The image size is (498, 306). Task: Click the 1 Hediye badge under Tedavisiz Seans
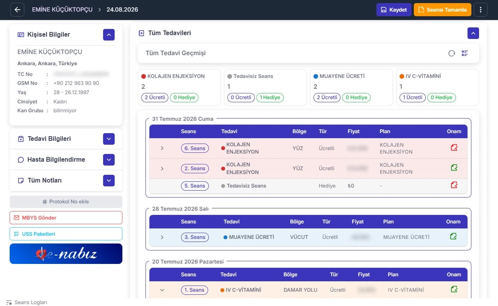click(x=270, y=98)
